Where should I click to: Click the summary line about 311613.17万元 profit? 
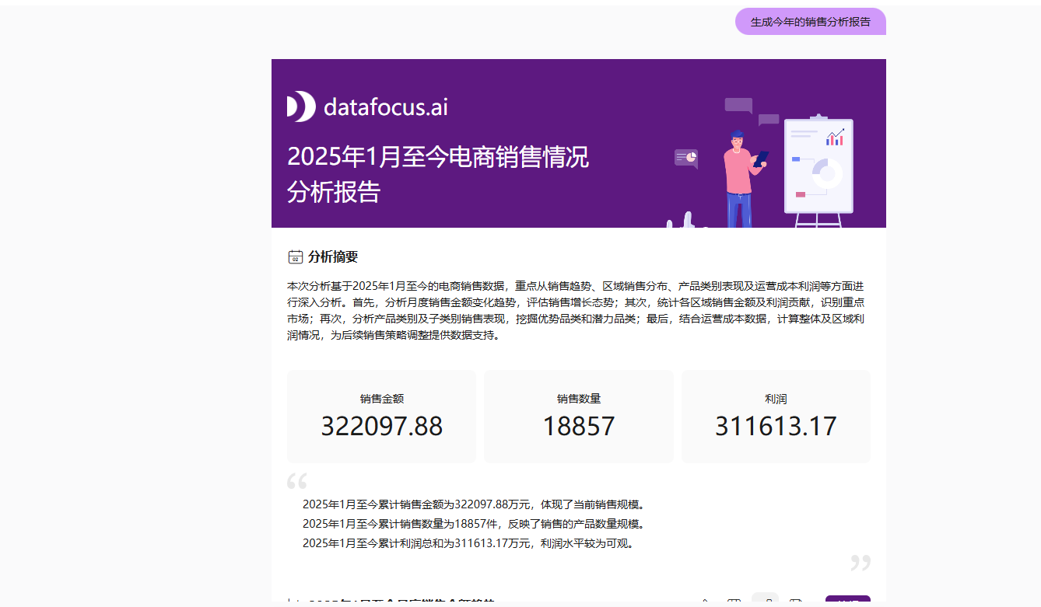(469, 546)
